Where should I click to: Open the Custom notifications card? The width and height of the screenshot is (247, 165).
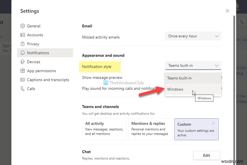point(197,129)
